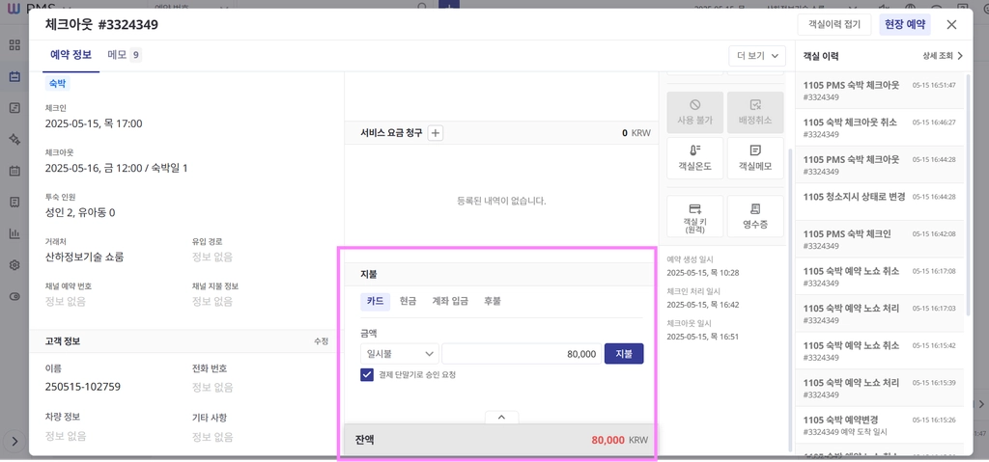
Task: Add a service charge with plus icon
Action: (436, 133)
